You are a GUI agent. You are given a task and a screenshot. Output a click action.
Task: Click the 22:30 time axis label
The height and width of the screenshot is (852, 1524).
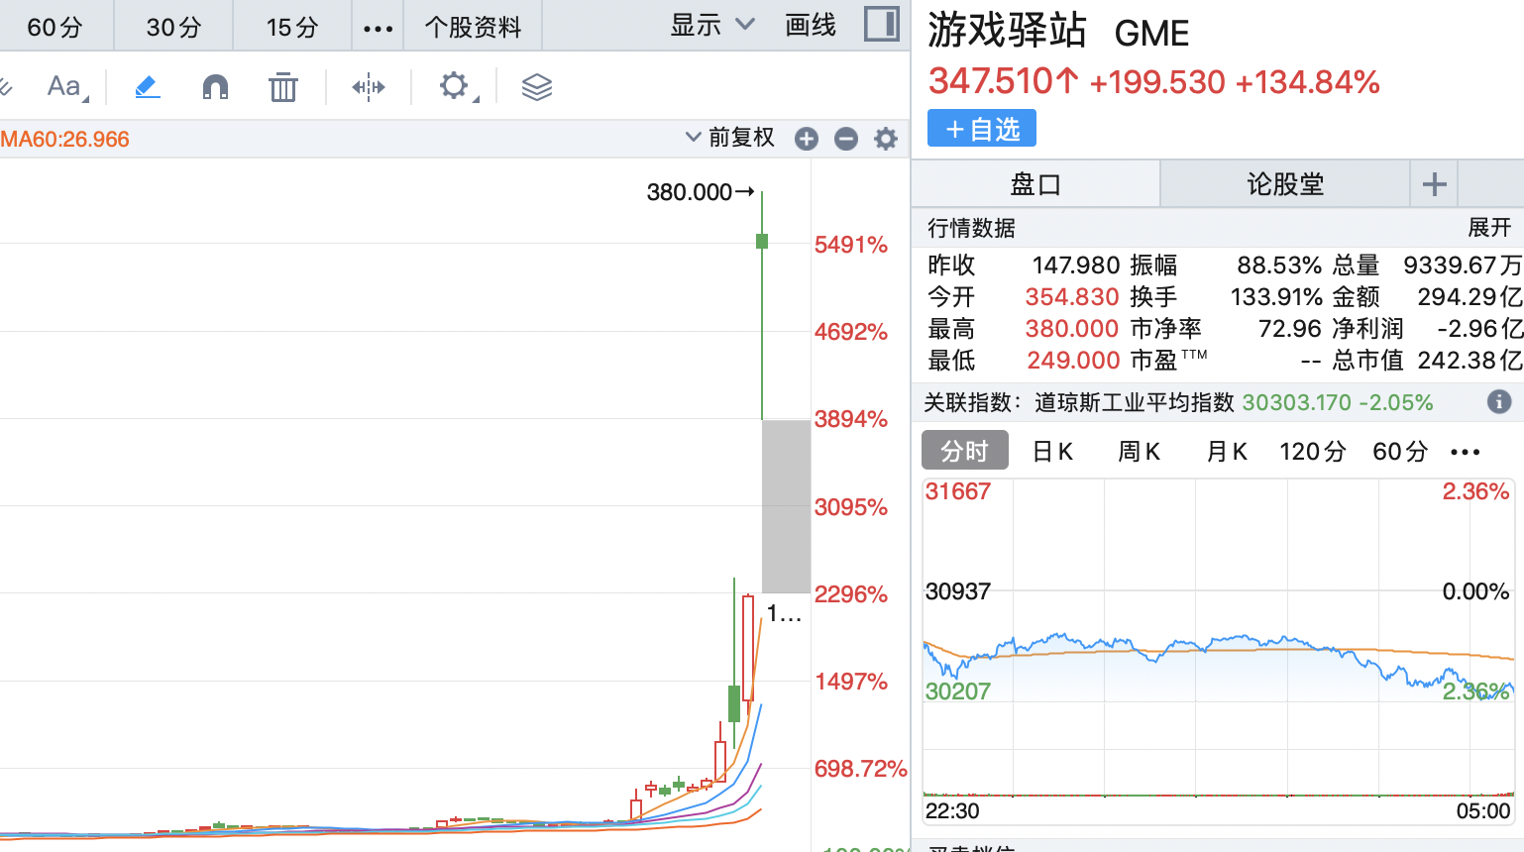pos(952,811)
